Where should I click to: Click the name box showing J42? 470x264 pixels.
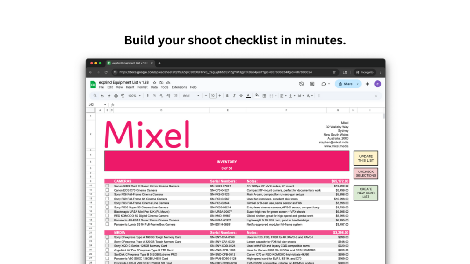97,105
